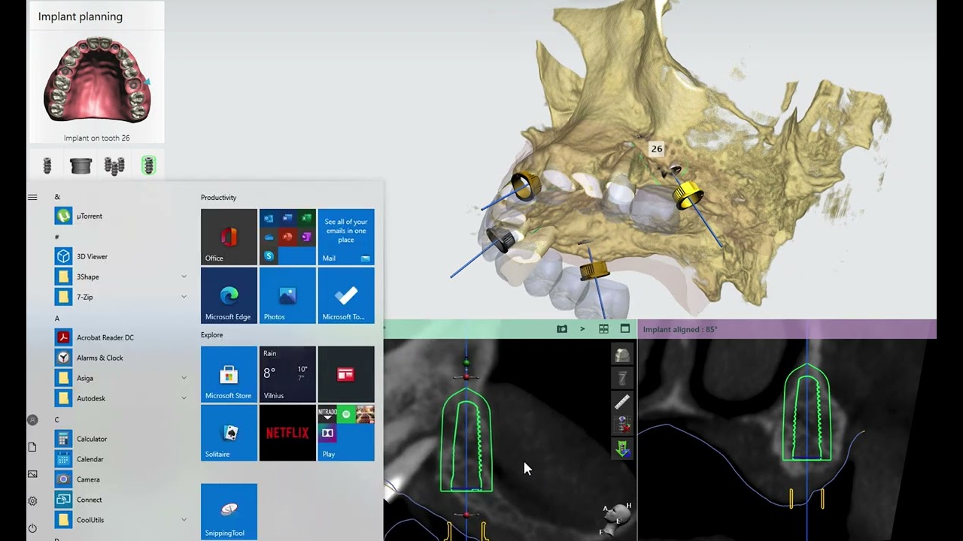Open Acrobat Reader DC

(120, 338)
